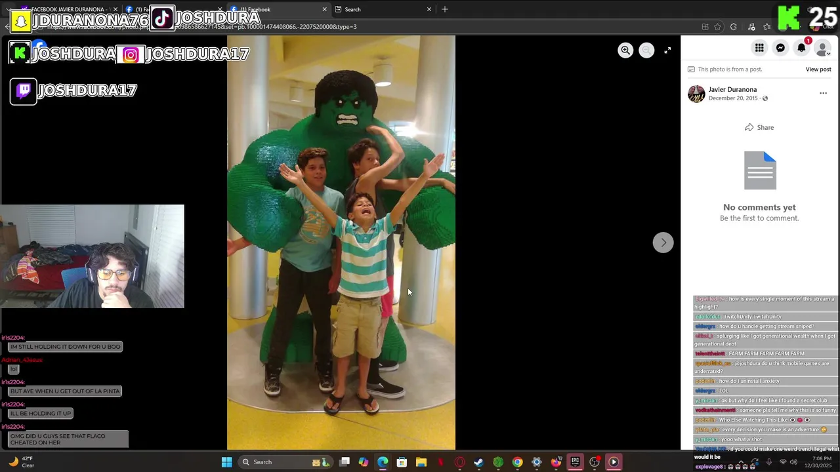The height and width of the screenshot is (472, 840).
Task: Open the View post link
Action: click(x=818, y=69)
